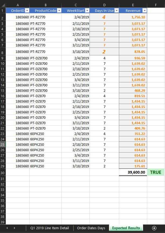Select row 25 header
165x233 pixels.
click(x=3, y=145)
